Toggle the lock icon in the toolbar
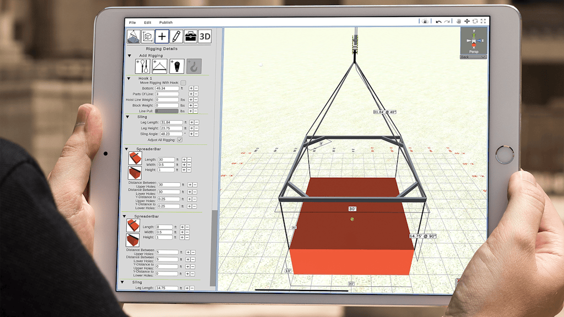Viewport: 564px width, 317px height. [425, 21]
